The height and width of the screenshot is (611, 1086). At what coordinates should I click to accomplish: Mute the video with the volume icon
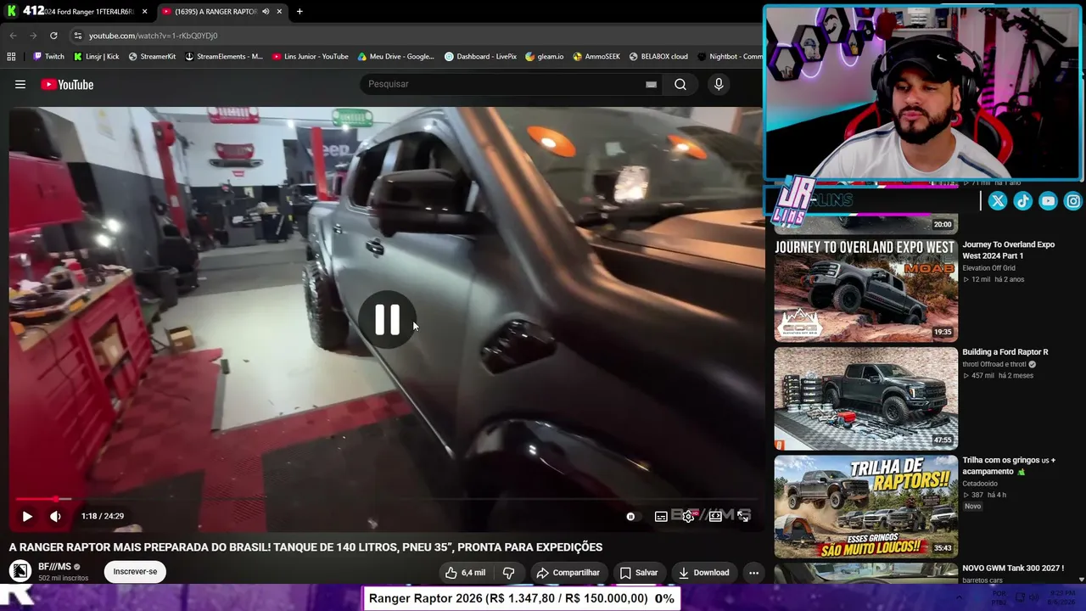55,516
